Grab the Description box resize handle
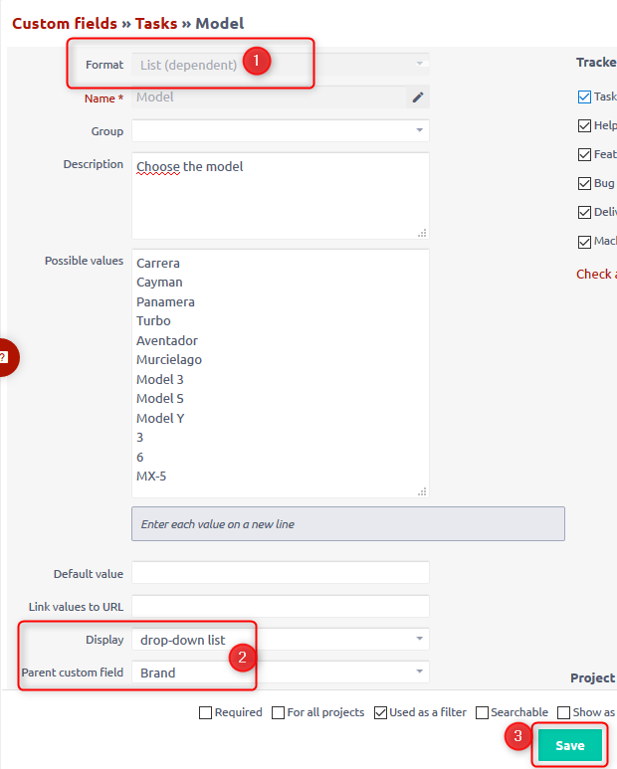617x769 pixels. pyautogui.click(x=422, y=232)
